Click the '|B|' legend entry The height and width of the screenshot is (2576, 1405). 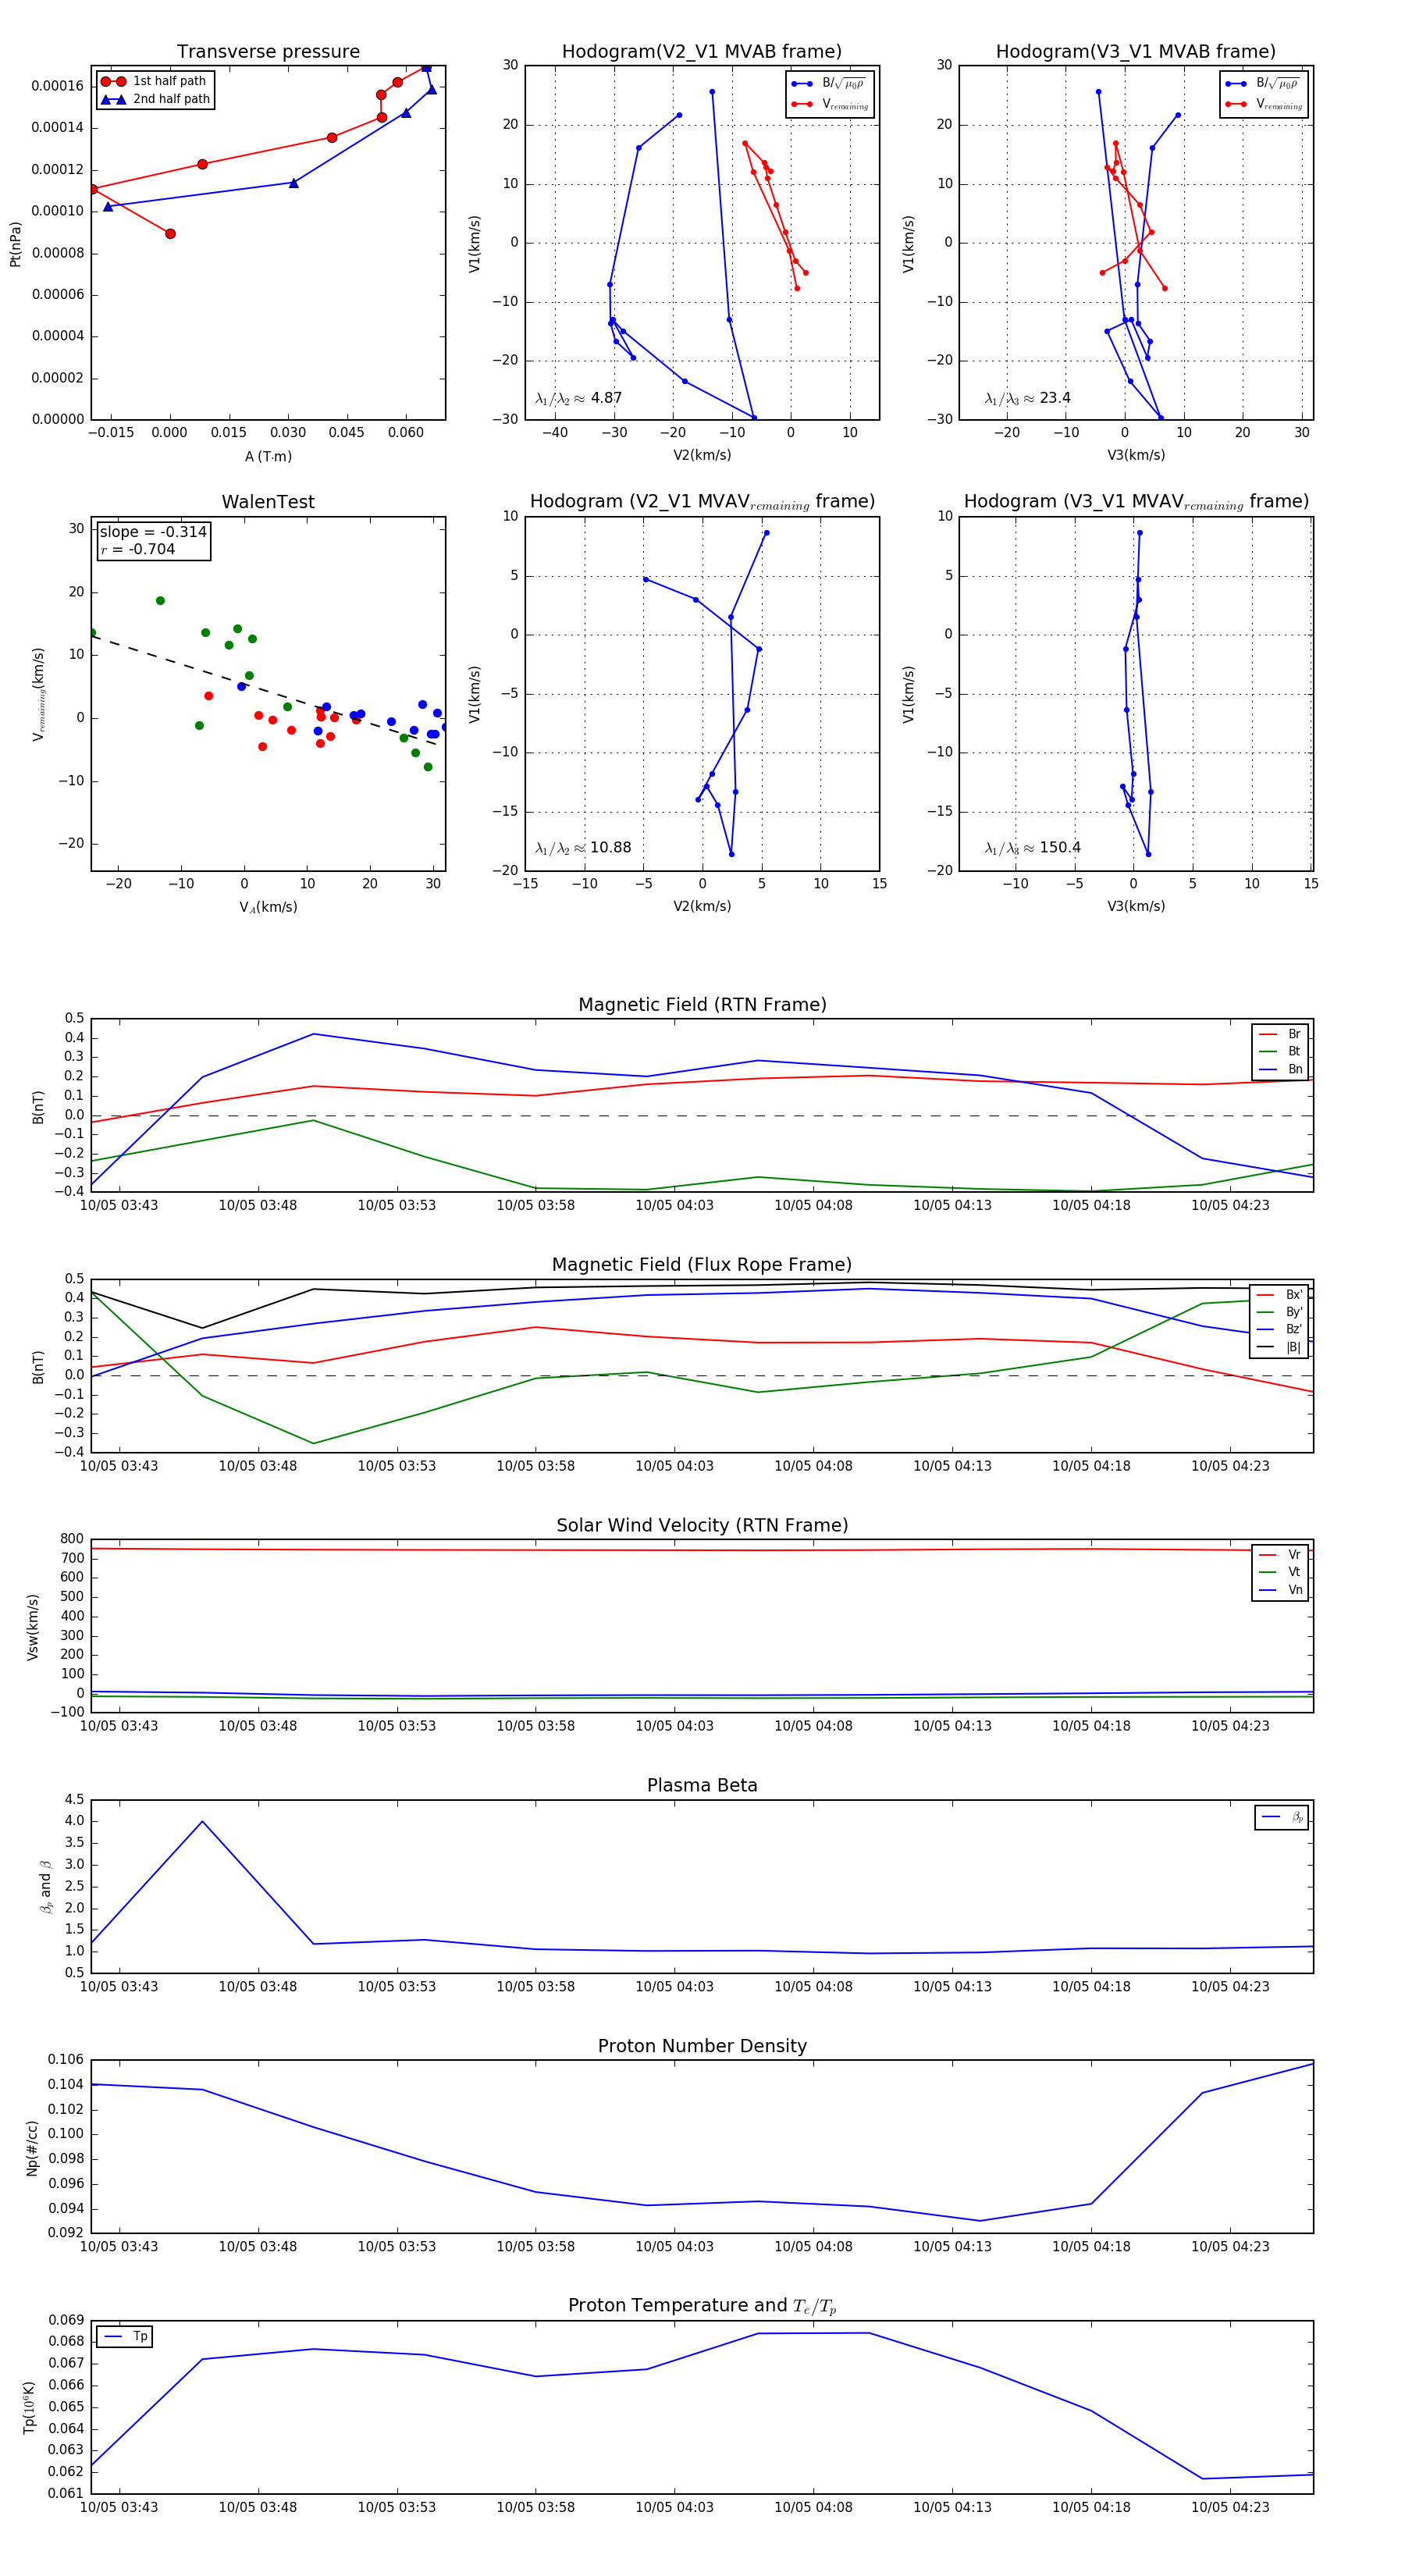[1279, 1347]
